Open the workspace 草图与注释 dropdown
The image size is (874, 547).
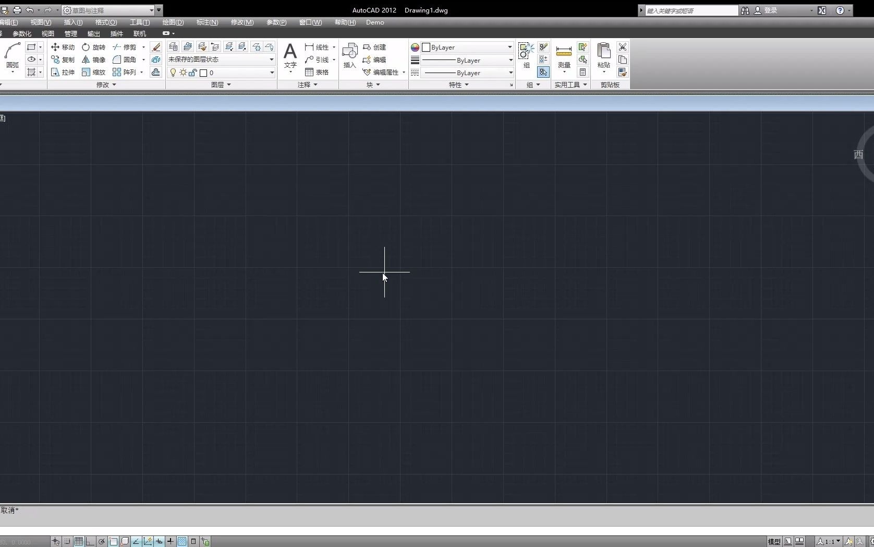[x=108, y=10]
